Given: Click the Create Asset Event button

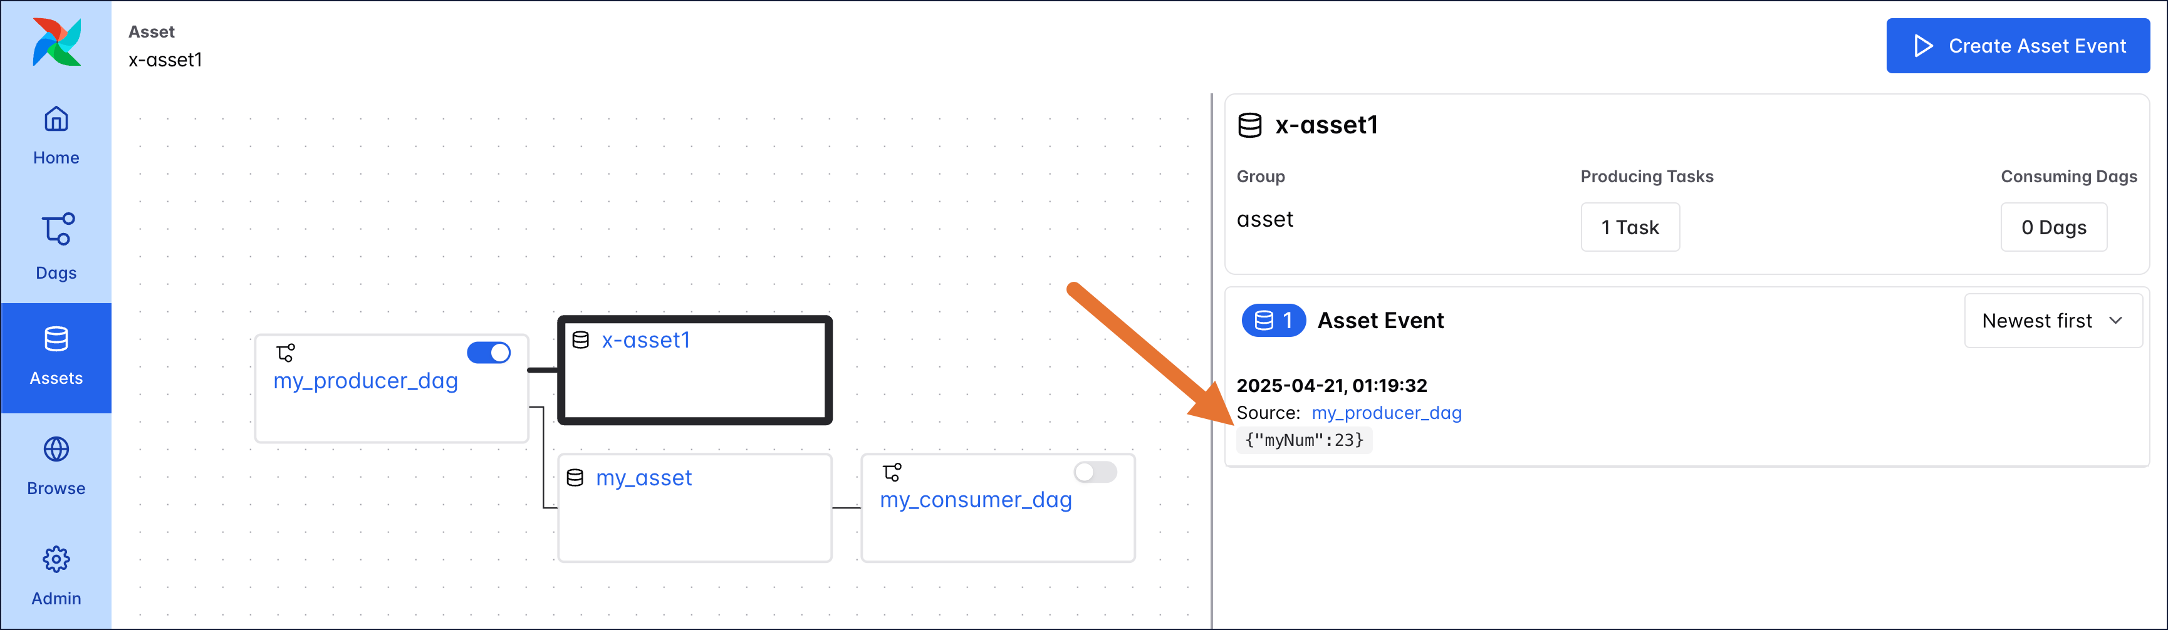Looking at the screenshot, I should (x=2018, y=46).
